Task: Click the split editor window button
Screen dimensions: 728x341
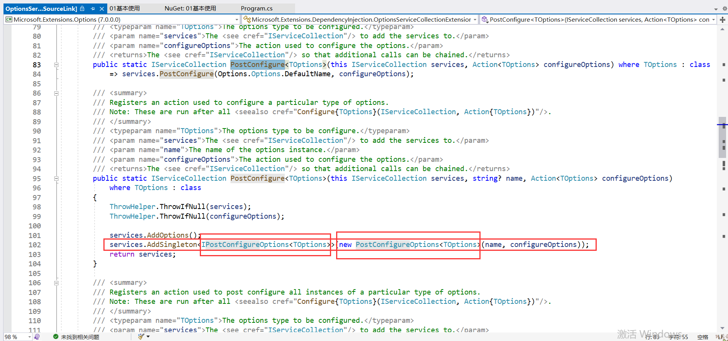Action: tap(723, 19)
